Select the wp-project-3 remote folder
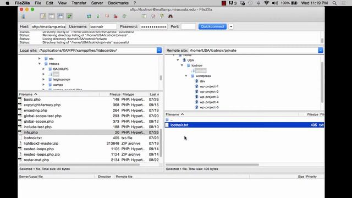The height and width of the screenshot is (198, 352). pyautogui.click(x=209, y=97)
